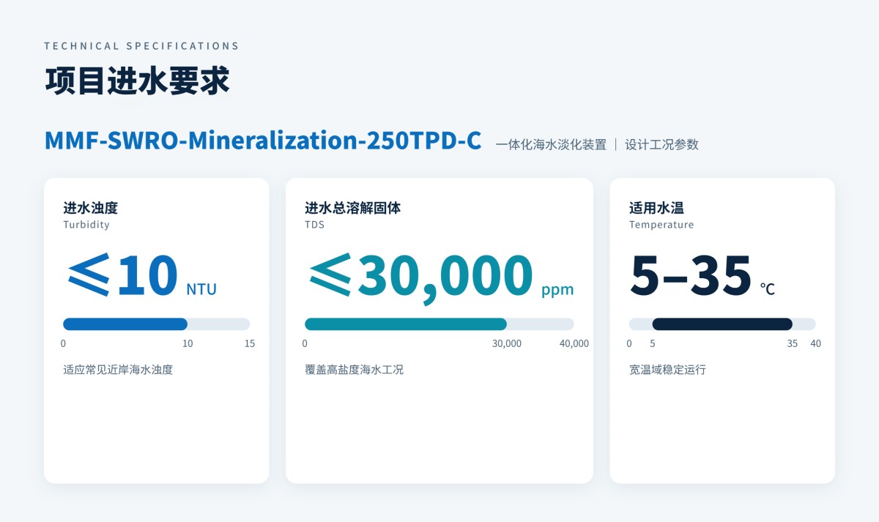Click the Turbidity sublabel
Image resolution: width=879 pixels, height=522 pixels.
click(x=86, y=225)
